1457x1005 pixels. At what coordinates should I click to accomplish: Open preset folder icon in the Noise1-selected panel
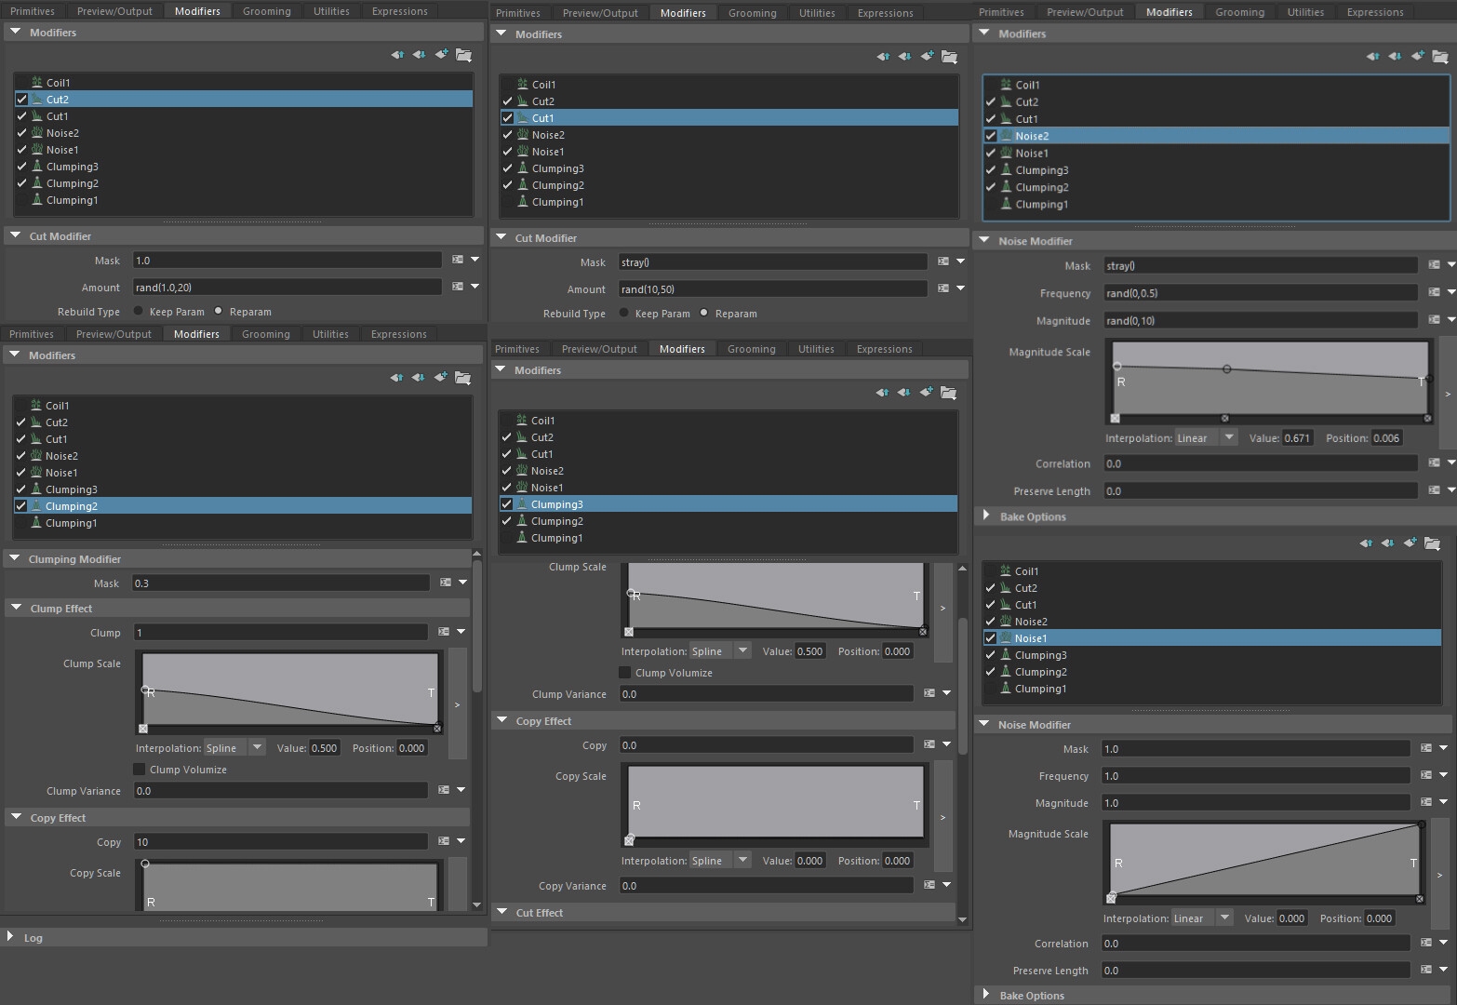tap(1432, 543)
